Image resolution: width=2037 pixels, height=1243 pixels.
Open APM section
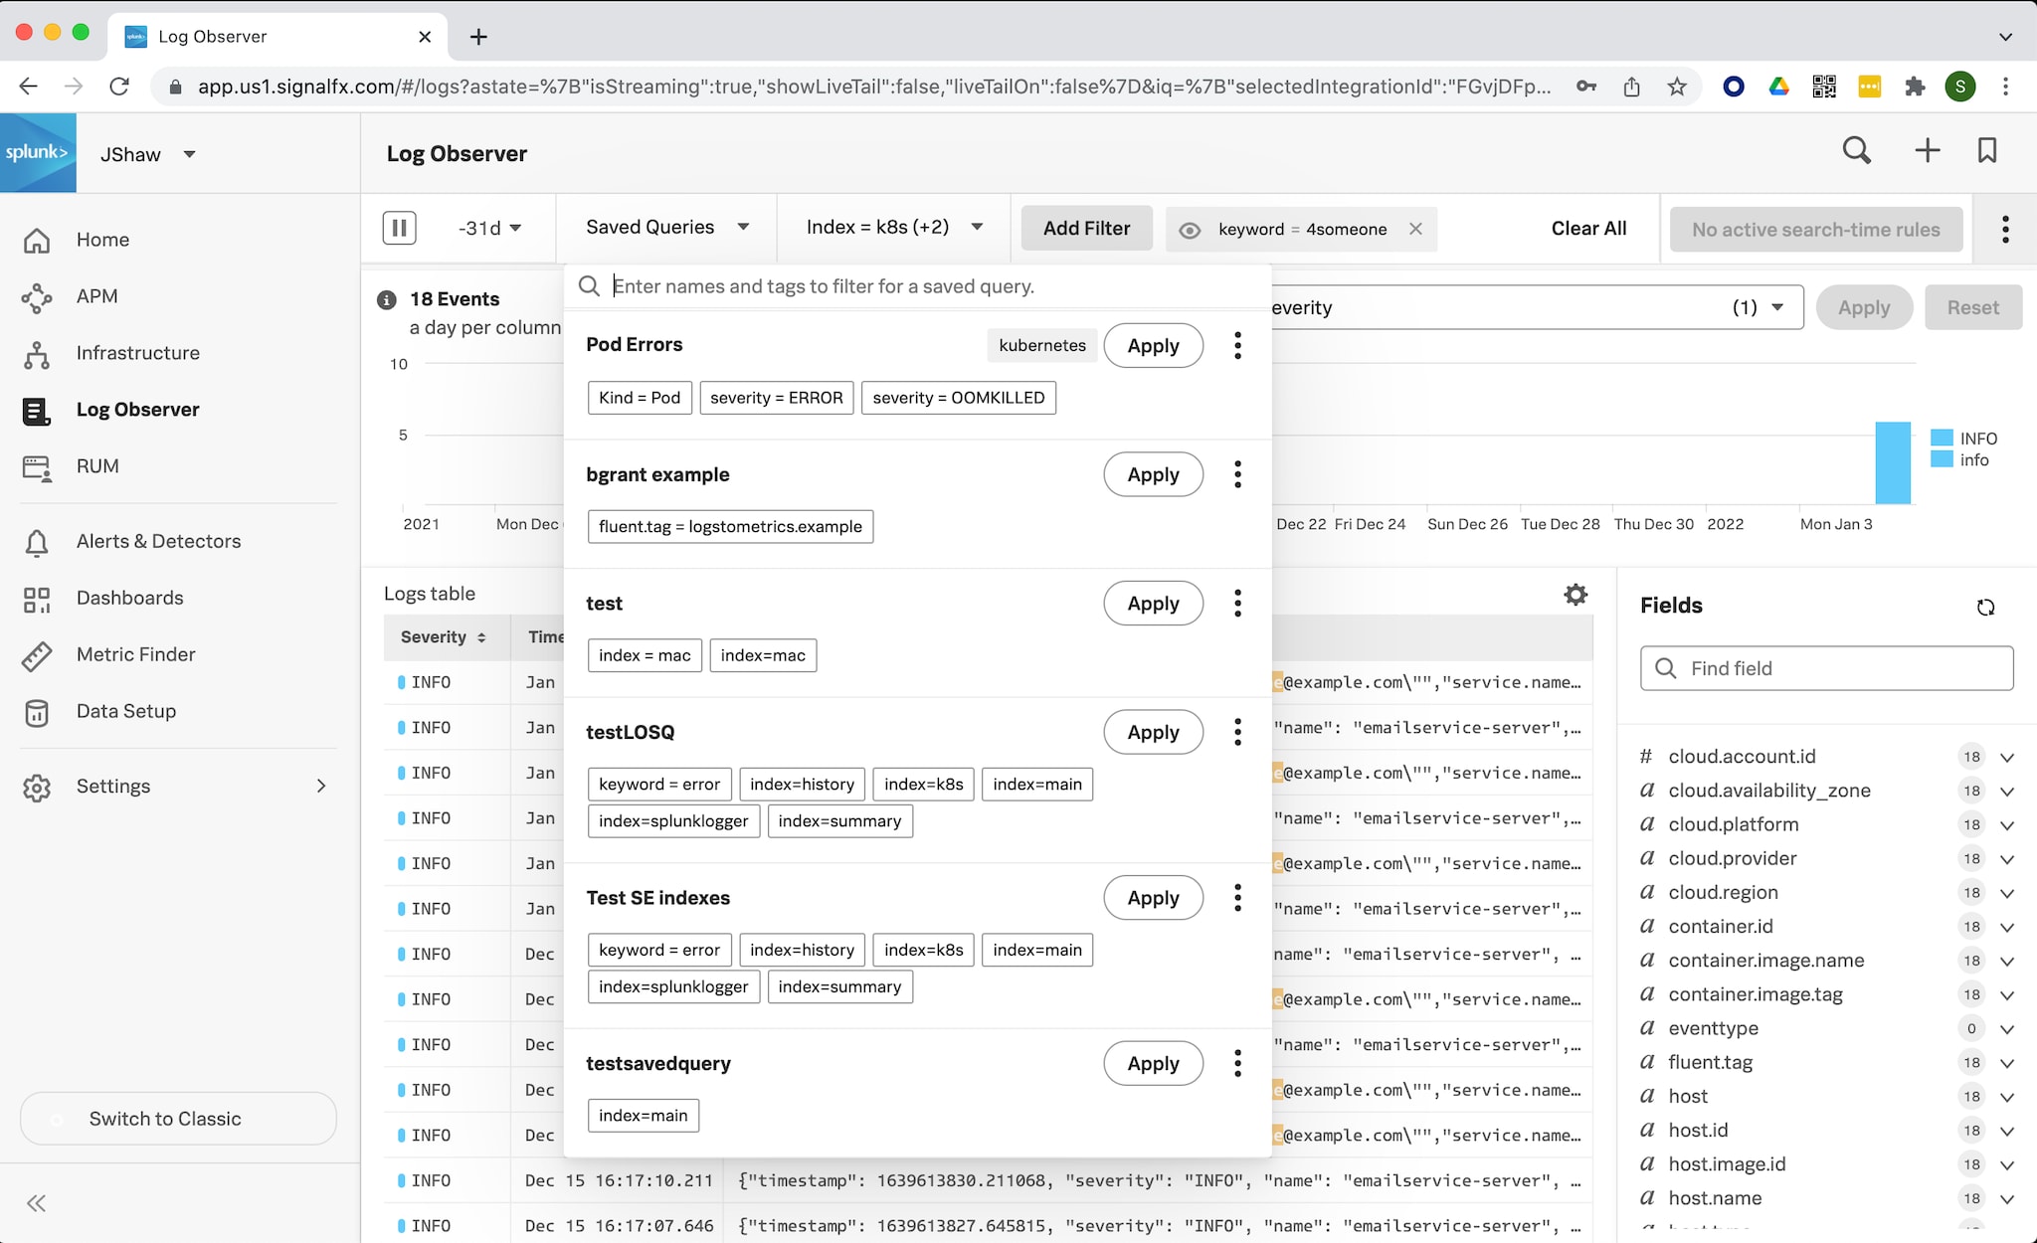tap(96, 296)
